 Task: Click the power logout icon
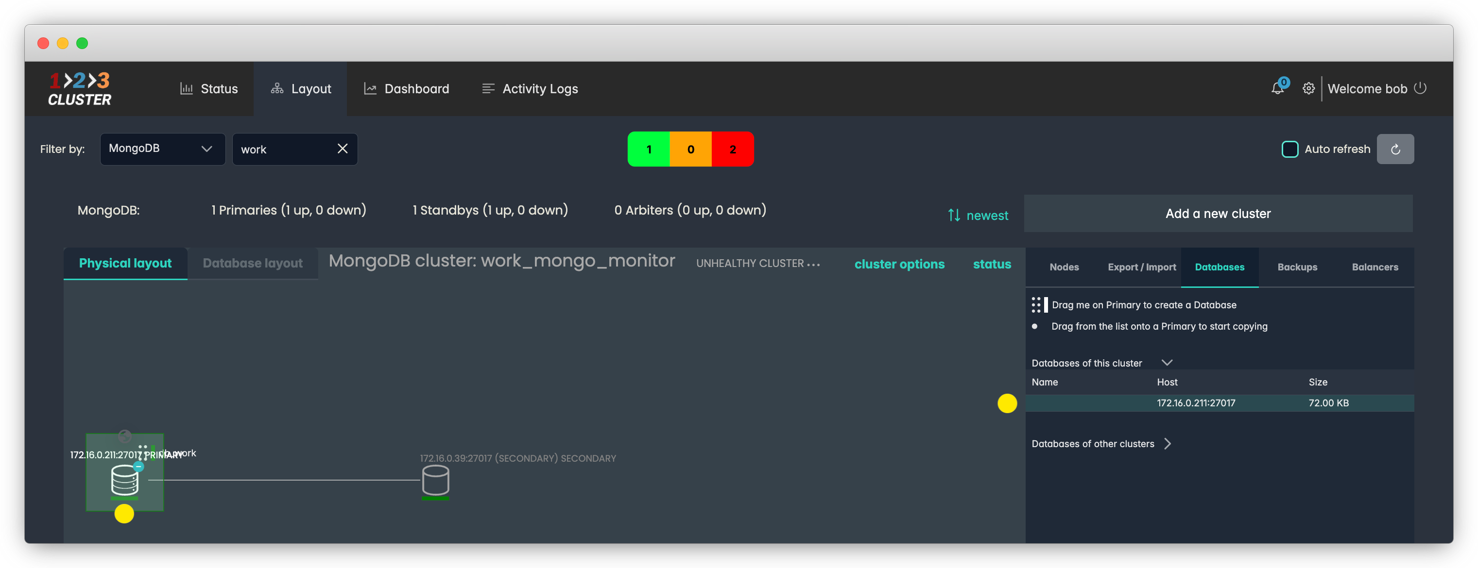tap(1420, 88)
